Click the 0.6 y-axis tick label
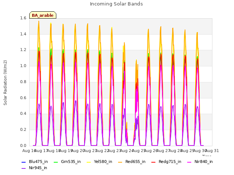Viewport: 234px width, 175px height. pos(23,98)
